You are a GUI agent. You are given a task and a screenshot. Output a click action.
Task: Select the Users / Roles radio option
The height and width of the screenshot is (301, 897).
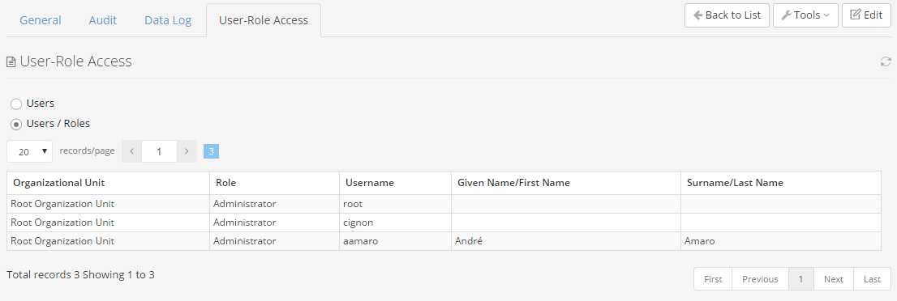[x=16, y=123]
